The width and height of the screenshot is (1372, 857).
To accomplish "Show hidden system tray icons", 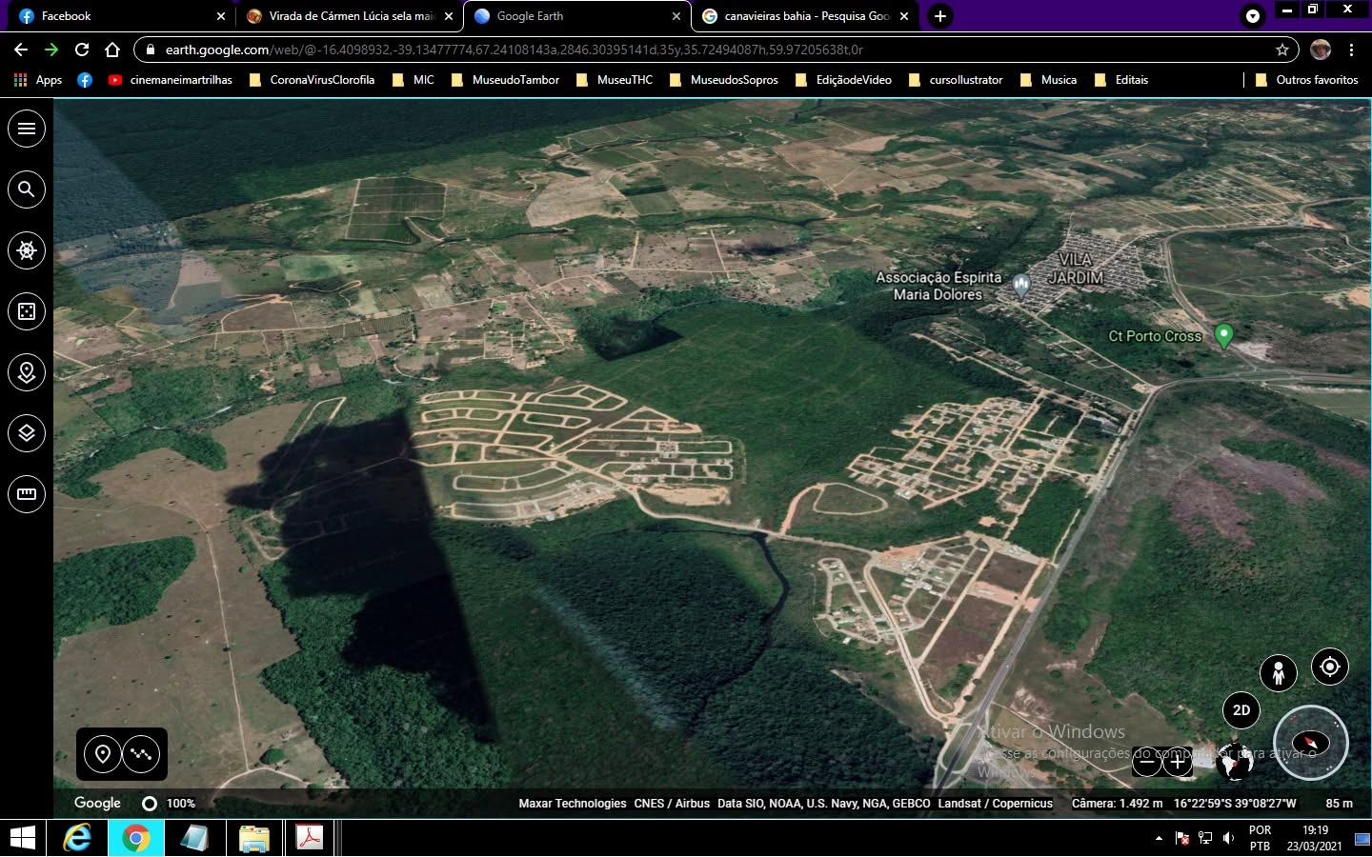I will click(x=1159, y=838).
